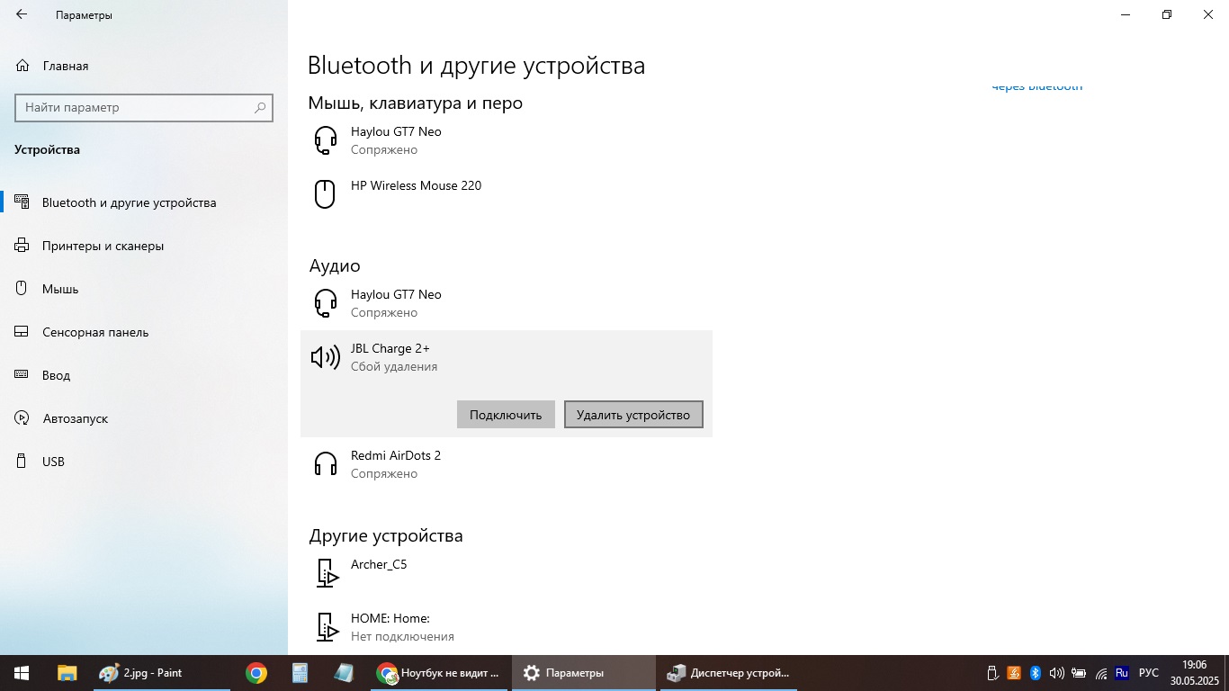Open the notepad-like taskbar icon after Calculator
This screenshot has height=691, width=1229.
[x=344, y=672]
